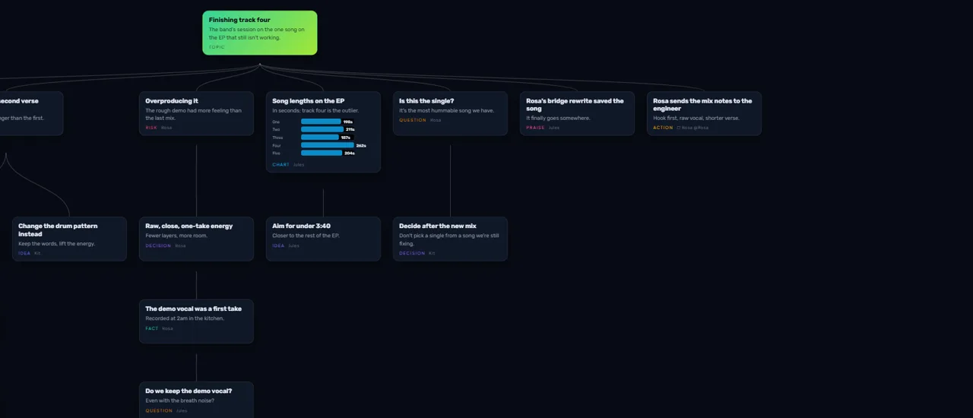Click the '198s' value label
The height and width of the screenshot is (418, 973).
click(x=347, y=122)
